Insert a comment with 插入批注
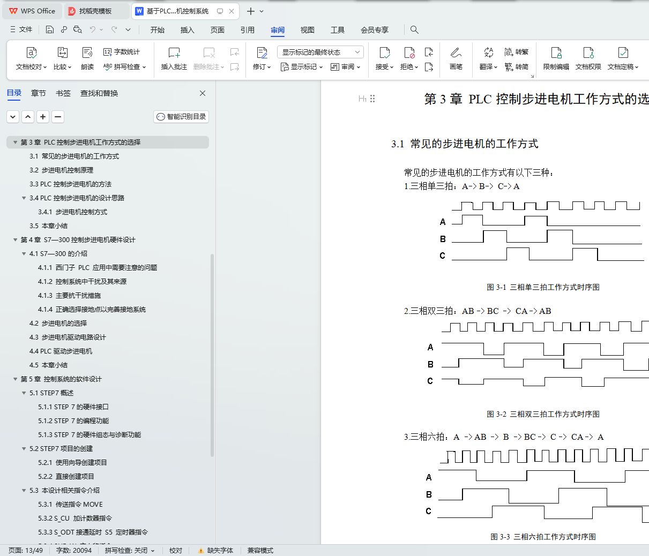The height and width of the screenshot is (556, 649). coord(174,59)
